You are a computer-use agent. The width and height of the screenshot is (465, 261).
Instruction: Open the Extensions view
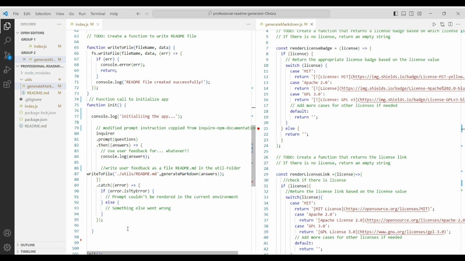point(7,84)
